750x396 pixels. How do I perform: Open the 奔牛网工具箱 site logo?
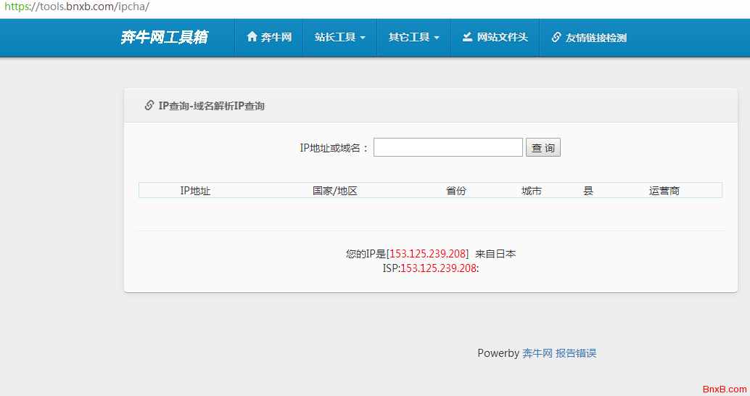click(164, 37)
